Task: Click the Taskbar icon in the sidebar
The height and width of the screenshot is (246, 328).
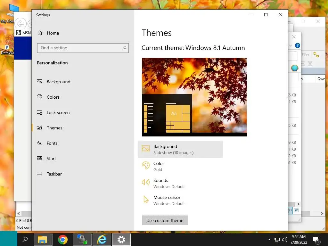Action: 39,174
